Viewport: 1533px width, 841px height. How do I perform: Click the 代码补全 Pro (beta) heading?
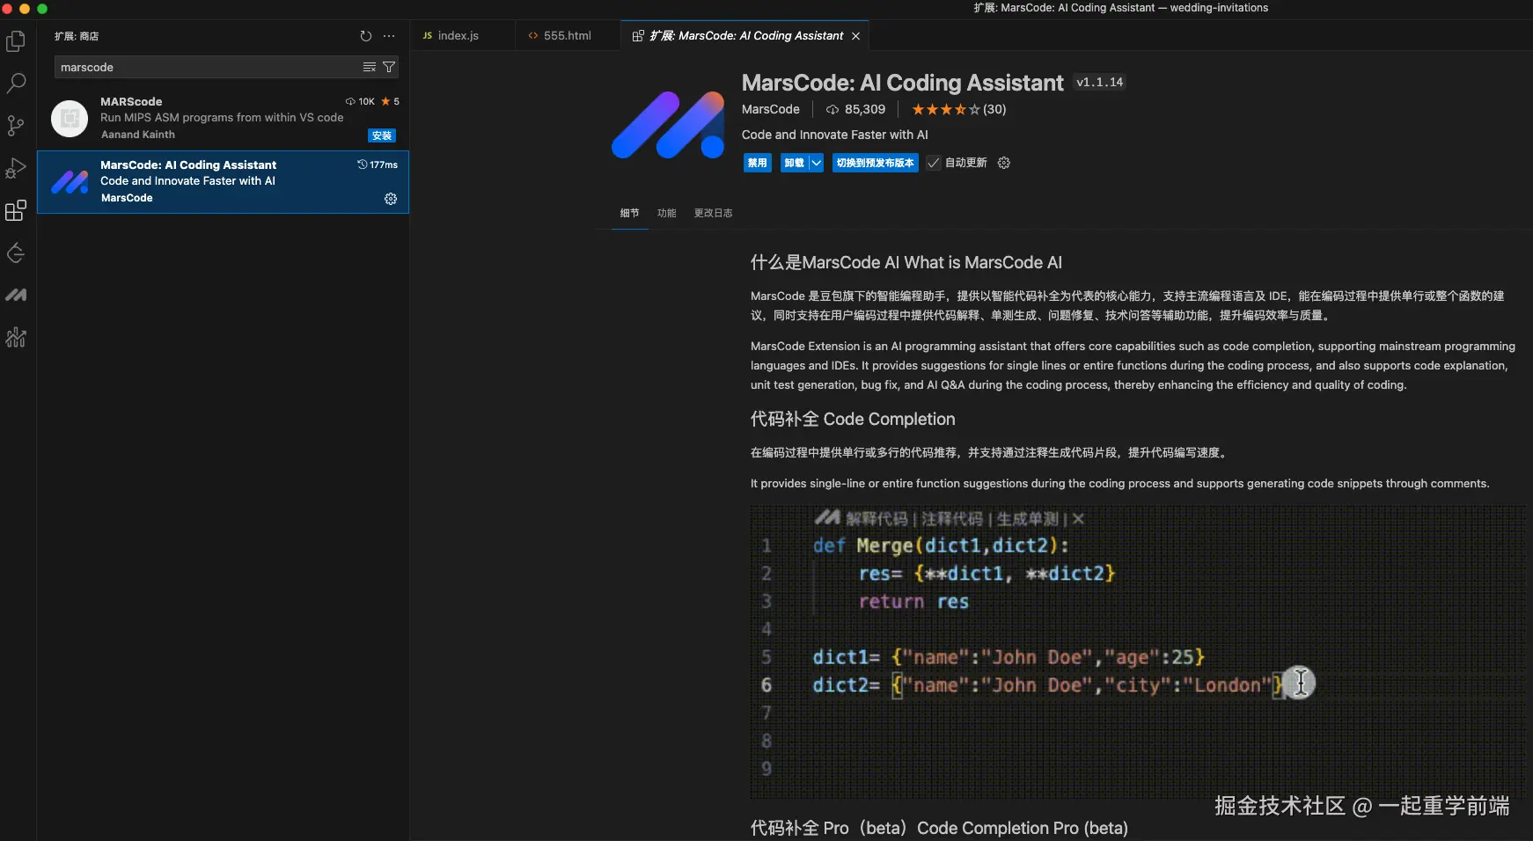coord(939,828)
